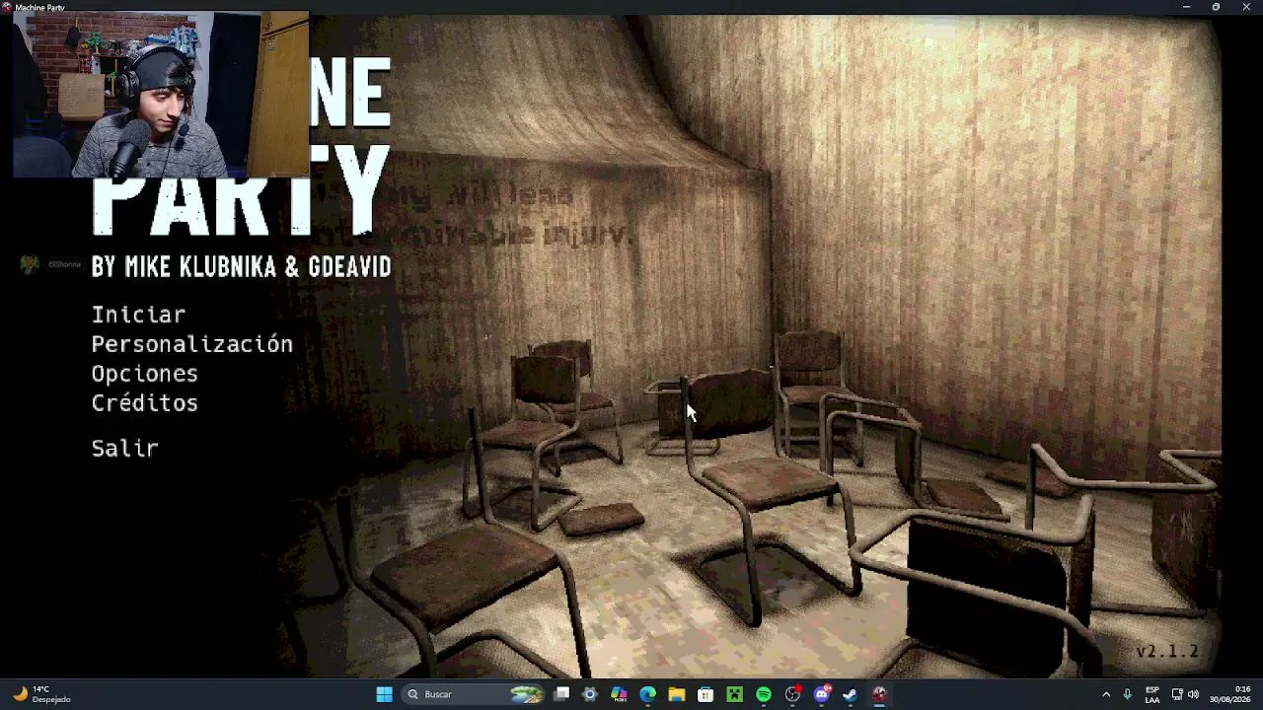Viewport: 1263px width, 710px height.
Task: Launch Microsoft Edge from the taskbar
Action: [x=647, y=694]
